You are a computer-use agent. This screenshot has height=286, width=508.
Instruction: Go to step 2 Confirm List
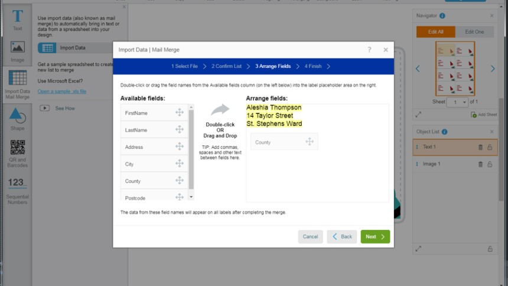point(226,66)
